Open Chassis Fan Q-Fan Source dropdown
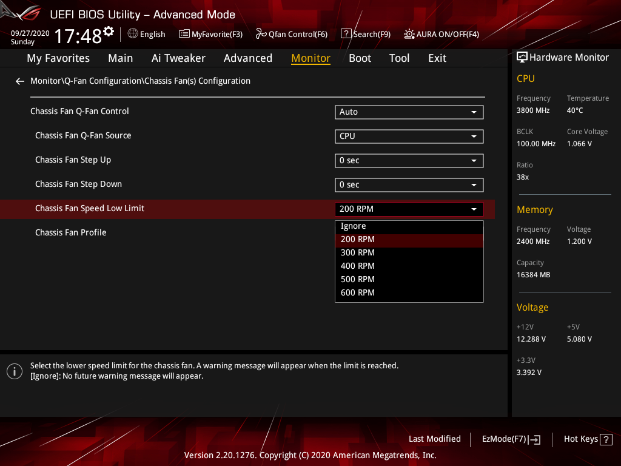The width and height of the screenshot is (621, 466). point(409,137)
